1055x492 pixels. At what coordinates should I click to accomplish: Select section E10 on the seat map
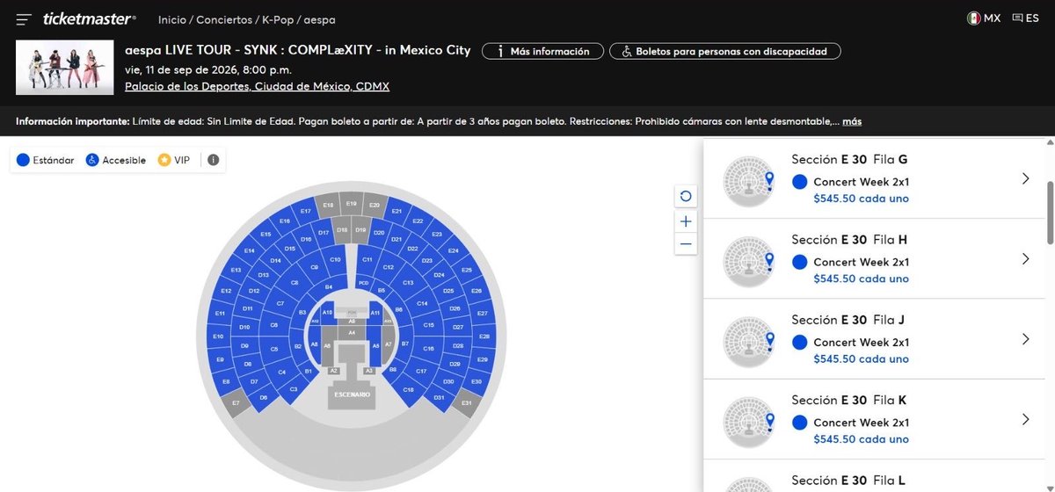point(218,336)
